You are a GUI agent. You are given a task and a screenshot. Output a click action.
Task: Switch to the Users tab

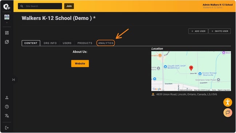point(67,43)
